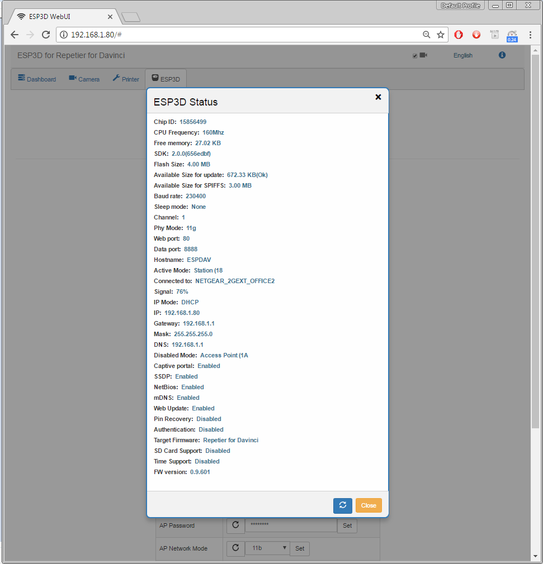The image size is (543, 564).
Task: Bookmark this page with star icon
Action: click(441, 35)
